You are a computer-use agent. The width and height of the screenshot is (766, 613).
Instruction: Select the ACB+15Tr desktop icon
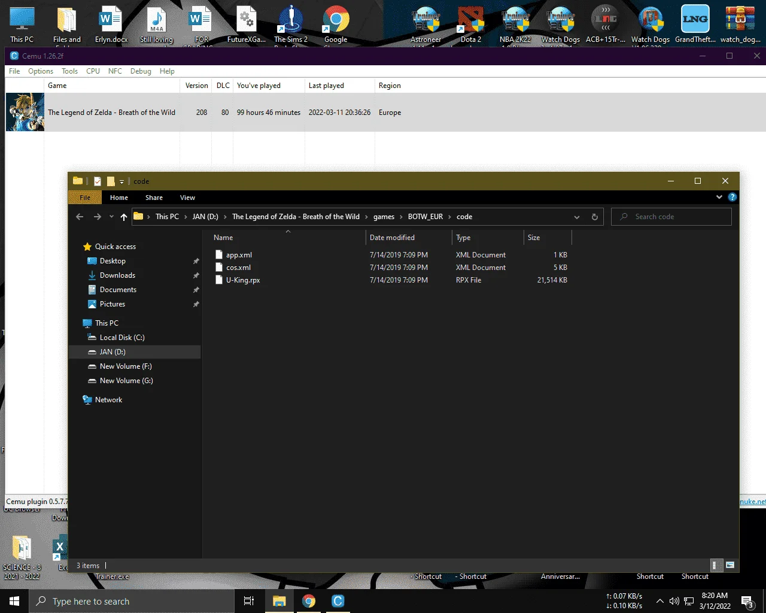[x=605, y=24]
